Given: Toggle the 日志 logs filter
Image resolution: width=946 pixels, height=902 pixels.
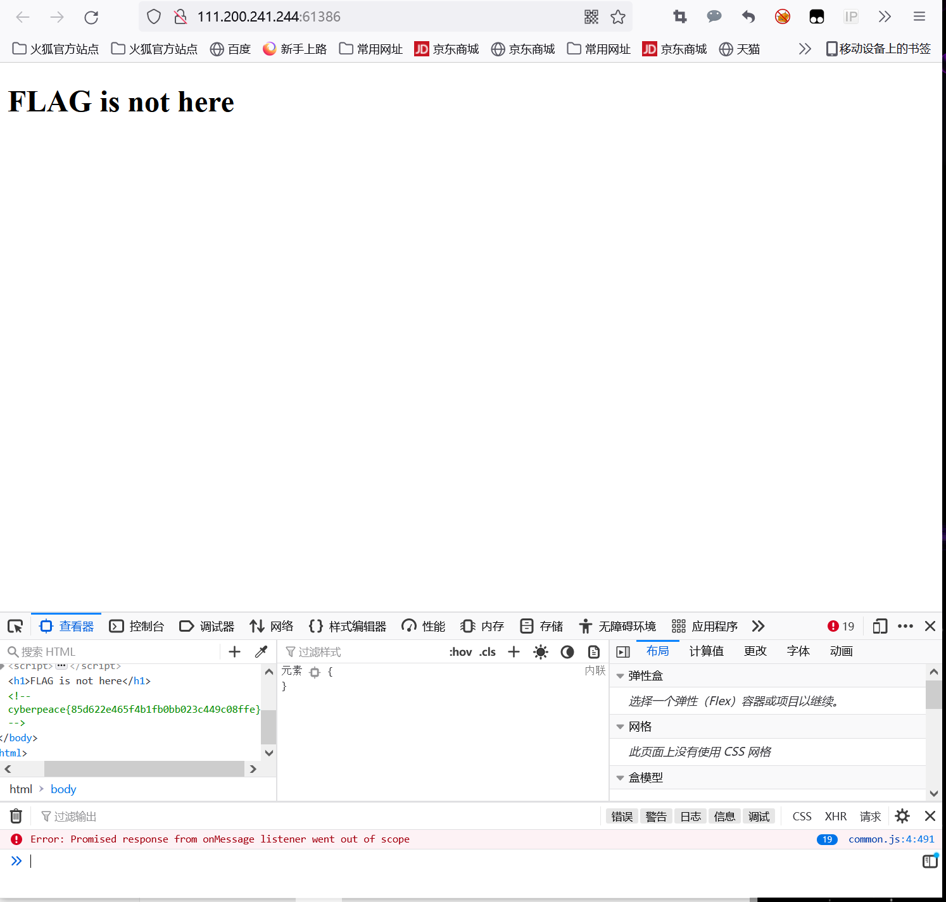Looking at the screenshot, I should pyautogui.click(x=691, y=817).
